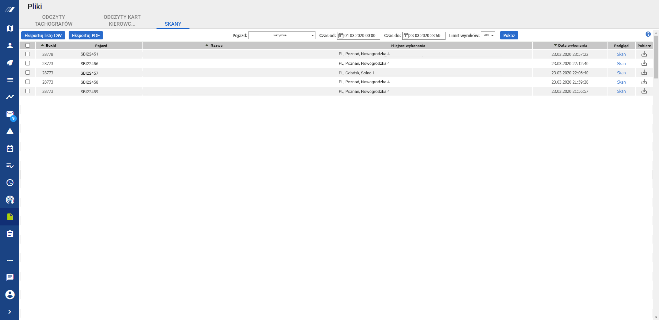Click the Eksportuj listę CSV button
The image size is (659, 320).
[43, 35]
